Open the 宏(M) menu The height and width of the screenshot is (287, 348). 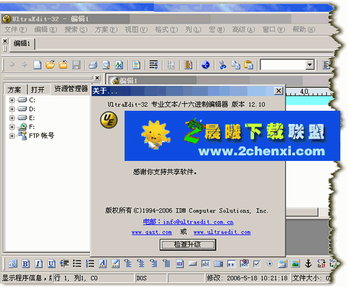[x=216, y=29]
